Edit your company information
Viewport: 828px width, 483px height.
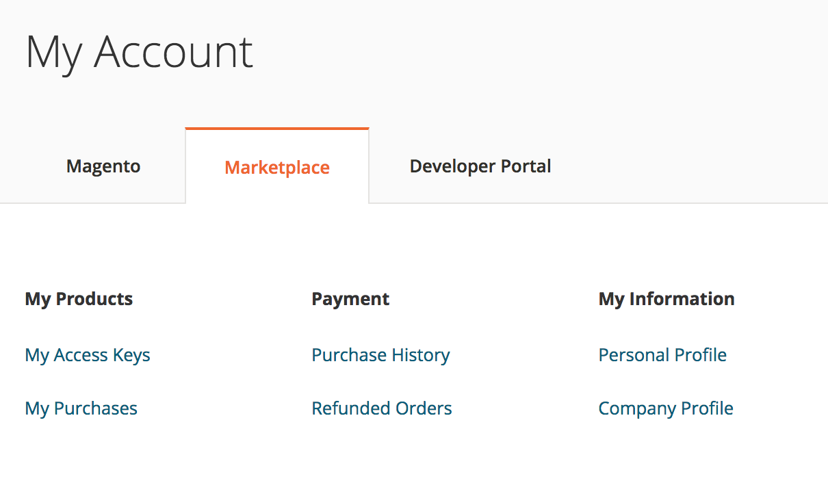pos(665,408)
